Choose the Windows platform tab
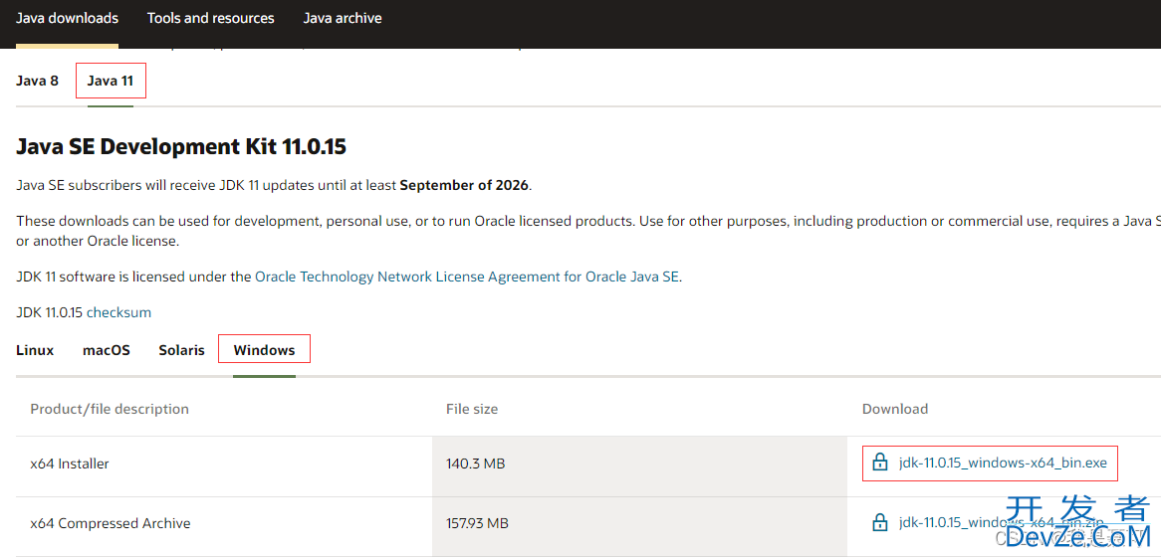 click(x=264, y=350)
